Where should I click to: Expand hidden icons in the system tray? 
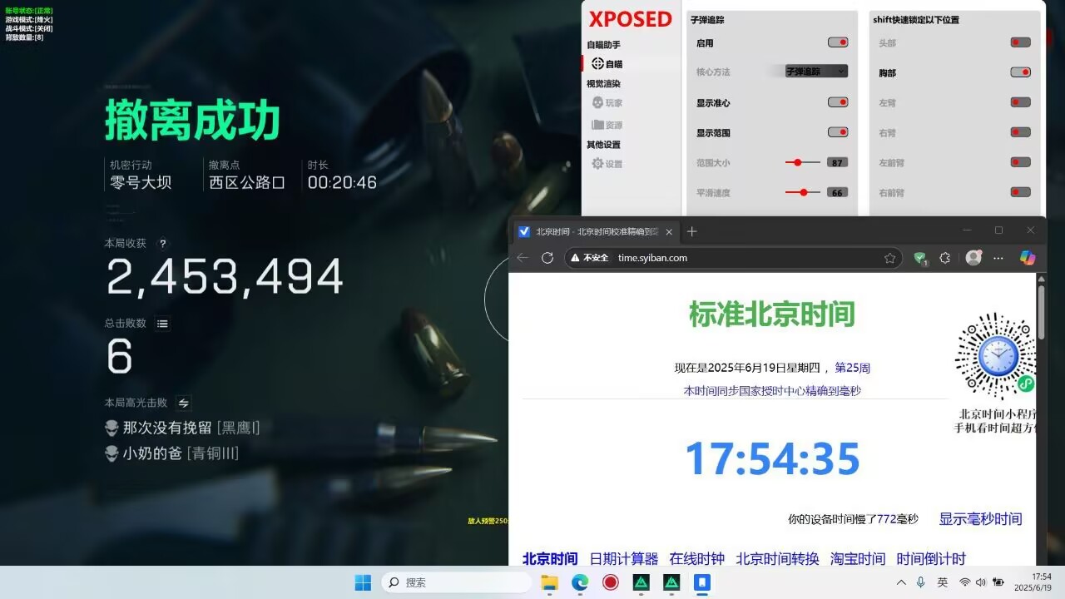(x=901, y=582)
